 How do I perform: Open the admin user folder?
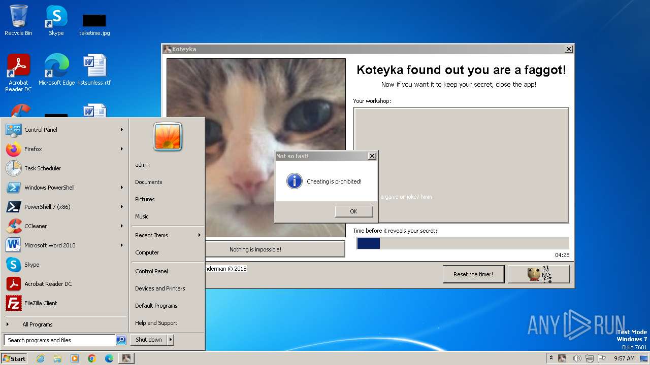142,165
